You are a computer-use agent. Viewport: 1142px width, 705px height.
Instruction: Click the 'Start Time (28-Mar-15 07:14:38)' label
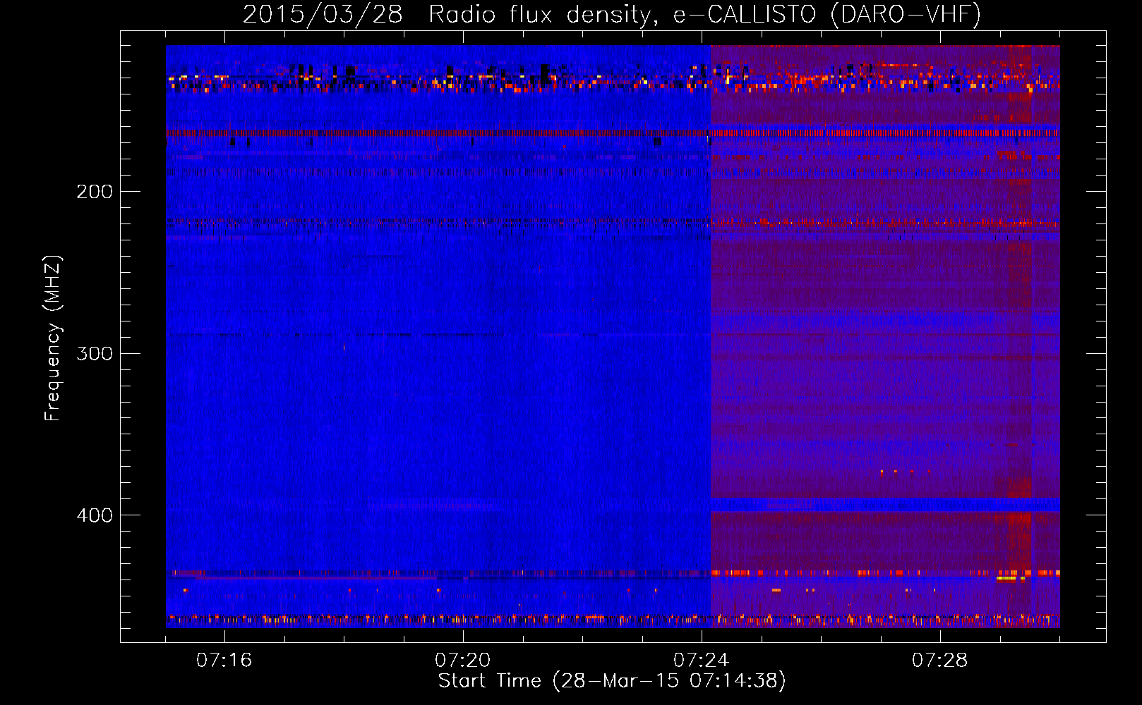612,681
